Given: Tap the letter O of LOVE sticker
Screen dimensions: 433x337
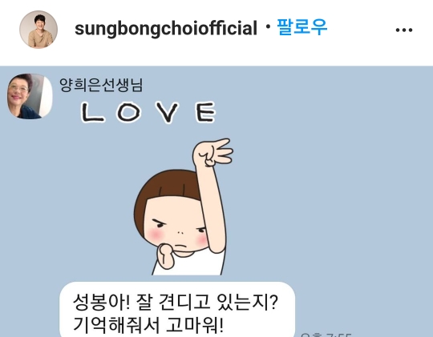Looking at the screenshot, I should tap(128, 112).
